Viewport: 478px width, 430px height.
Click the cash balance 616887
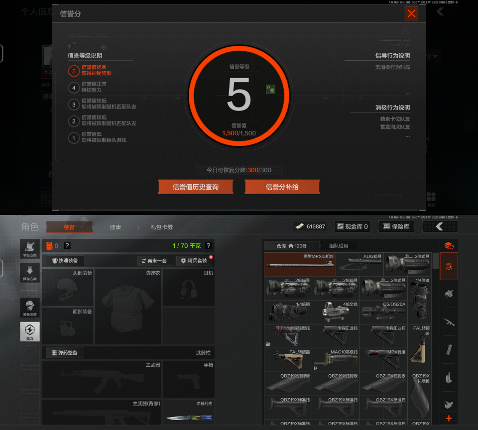click(310, 226)
